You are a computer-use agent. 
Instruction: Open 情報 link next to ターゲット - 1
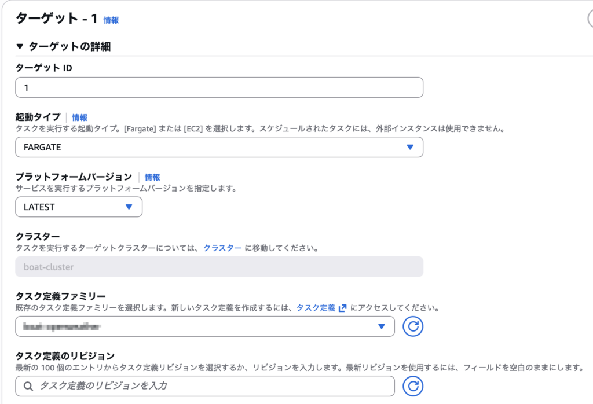click(111, 20)
